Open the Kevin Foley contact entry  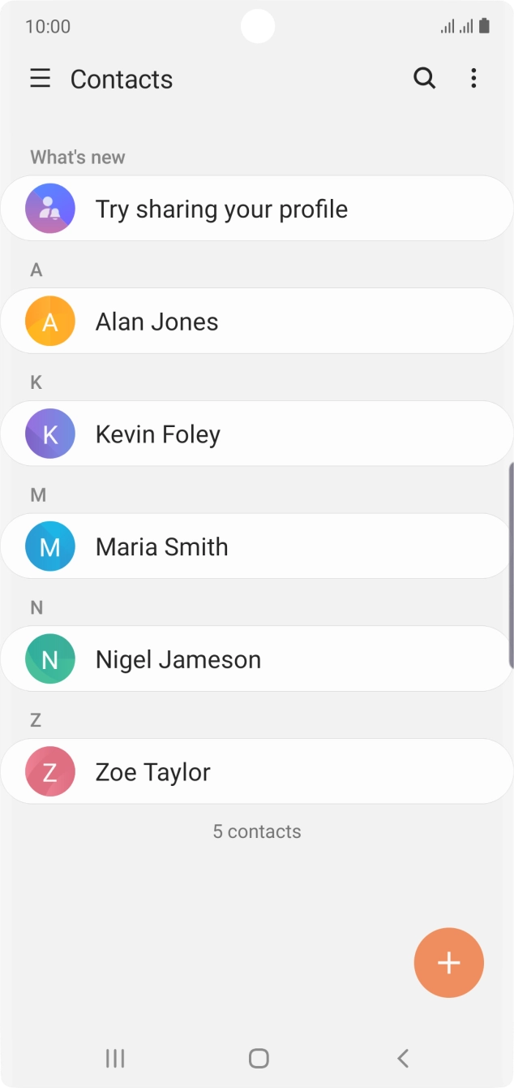click(x=257, y=434)
